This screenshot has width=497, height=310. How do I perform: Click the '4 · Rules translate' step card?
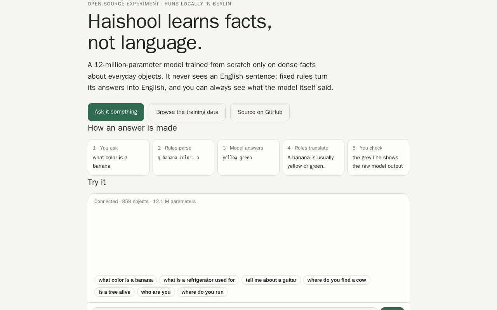tap(313, 157)
